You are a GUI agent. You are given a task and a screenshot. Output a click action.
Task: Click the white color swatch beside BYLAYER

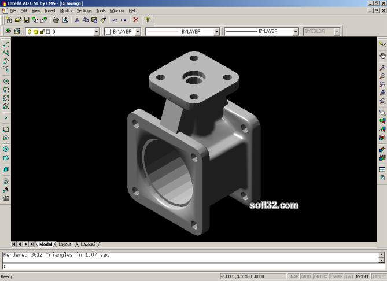pyautogui.click(x=108, y=32)
